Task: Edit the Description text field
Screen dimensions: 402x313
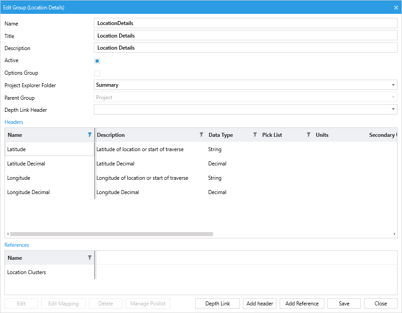Action: 246,48
